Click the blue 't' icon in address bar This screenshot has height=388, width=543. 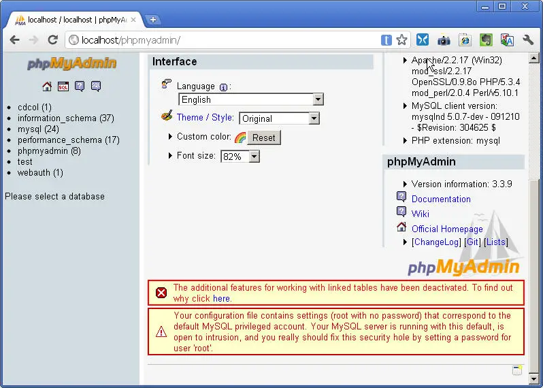pos(386,40)
